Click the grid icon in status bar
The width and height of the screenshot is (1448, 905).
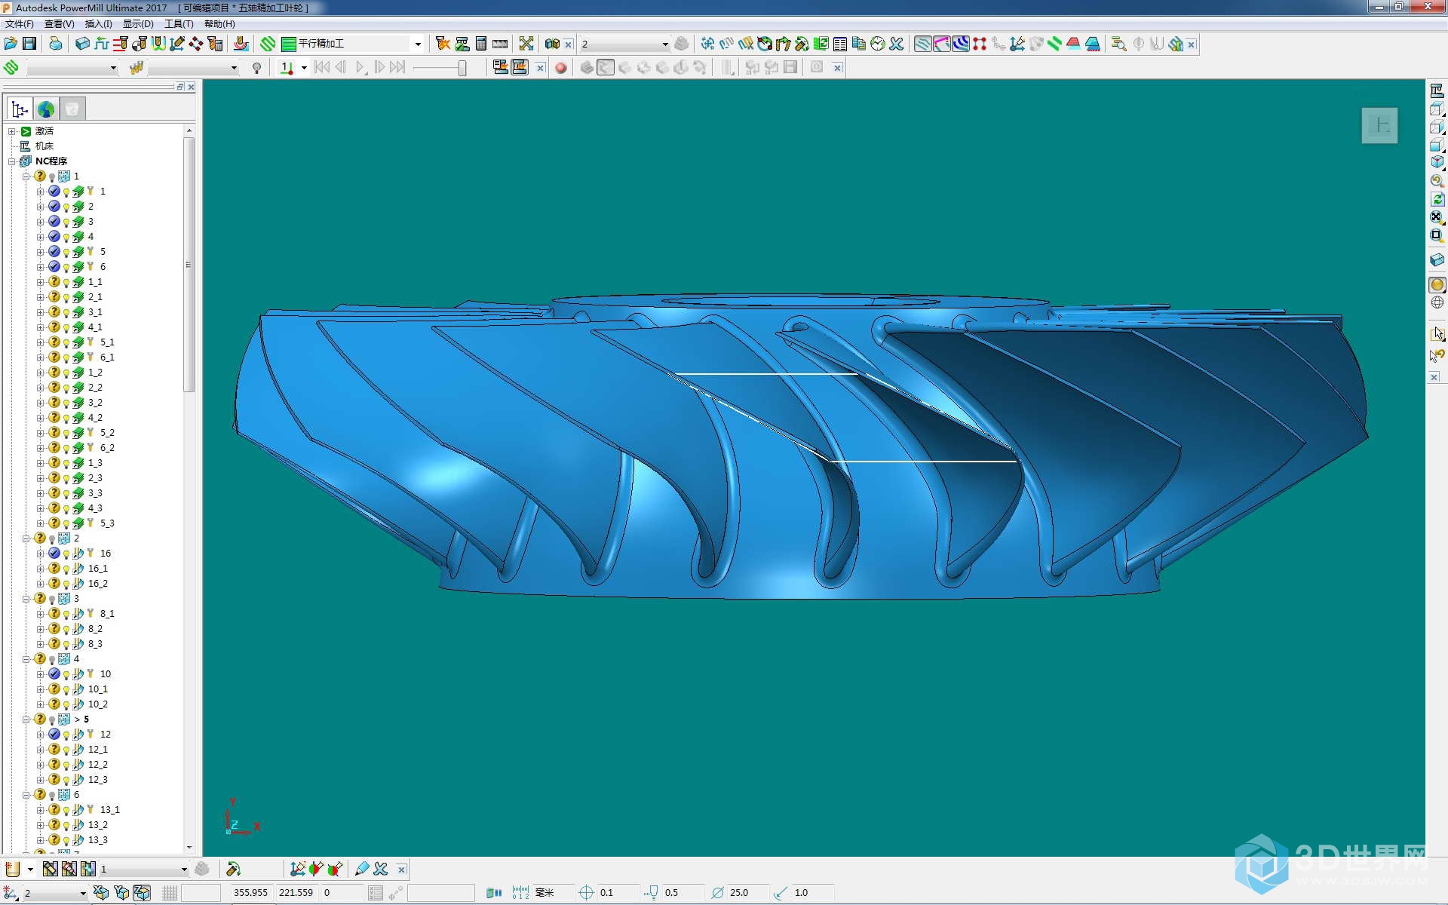tap(170, 893)
